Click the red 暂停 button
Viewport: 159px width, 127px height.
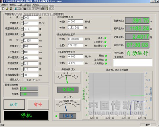click(x=38, y=104)
